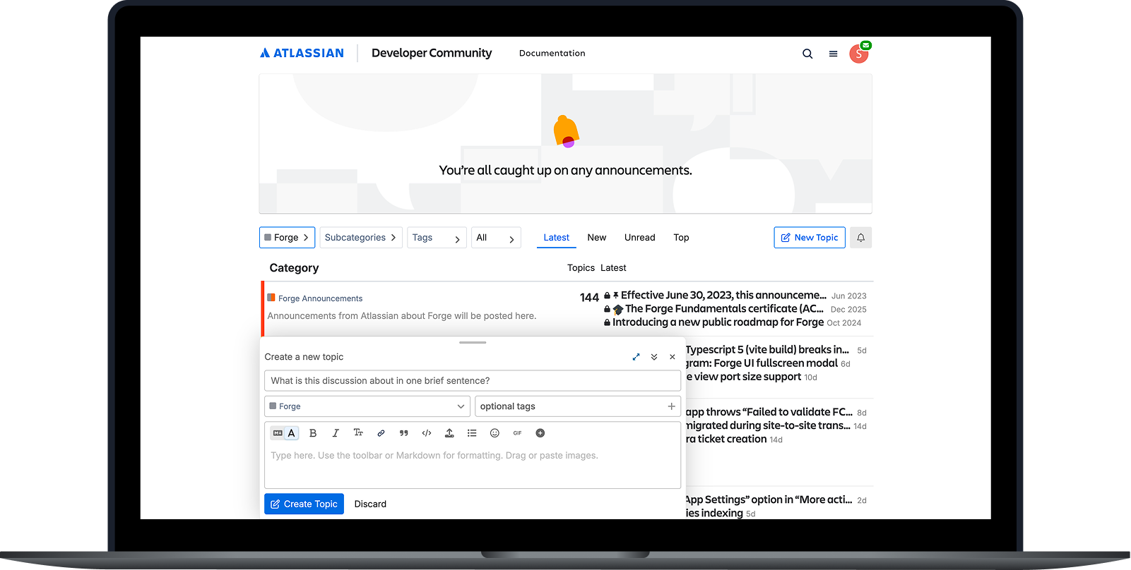Viewport: 1131px width, 570px height.
Task: Open the Documentation link in header
Action: (552, 54)
